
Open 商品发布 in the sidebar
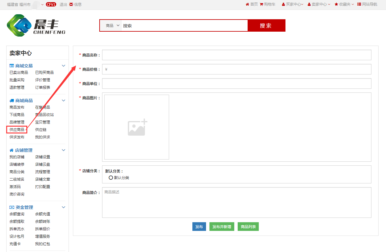pyautogui.click(x=17, y=107)
